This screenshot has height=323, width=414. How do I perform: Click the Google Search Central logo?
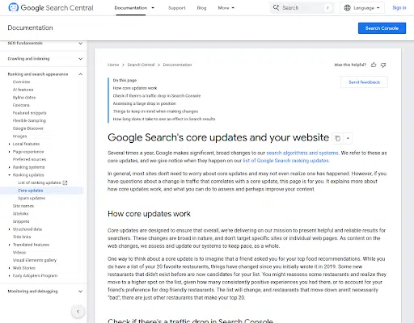click(51, 8)
